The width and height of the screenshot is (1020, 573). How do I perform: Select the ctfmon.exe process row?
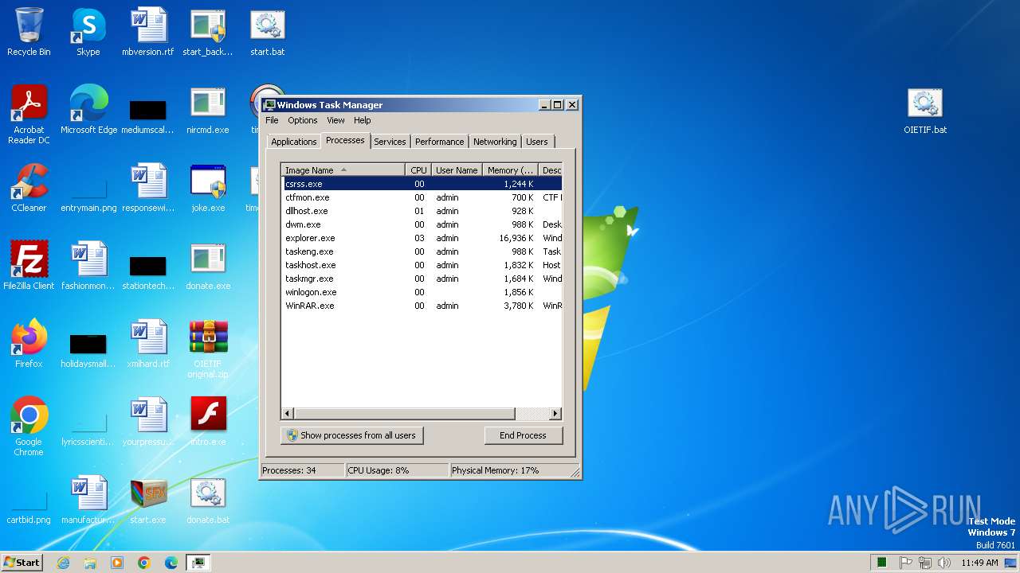(422, 197)
